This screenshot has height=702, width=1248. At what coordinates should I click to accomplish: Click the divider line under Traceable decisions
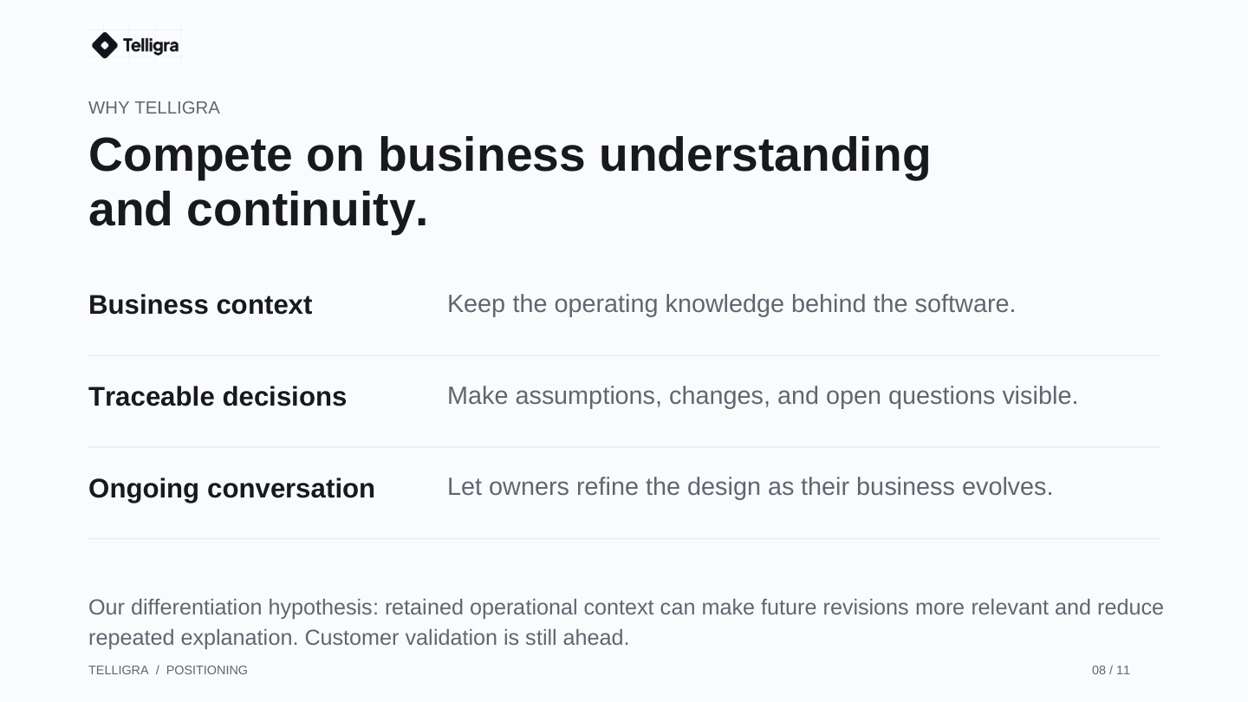pos(624,447)
